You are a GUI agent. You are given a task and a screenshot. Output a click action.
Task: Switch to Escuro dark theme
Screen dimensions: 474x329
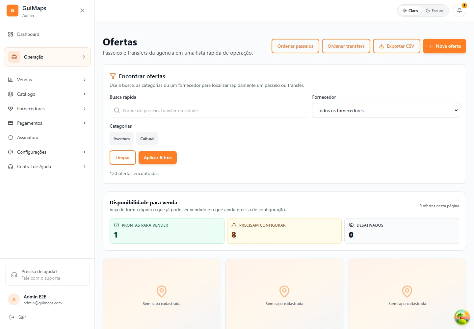tap(434, 11)
